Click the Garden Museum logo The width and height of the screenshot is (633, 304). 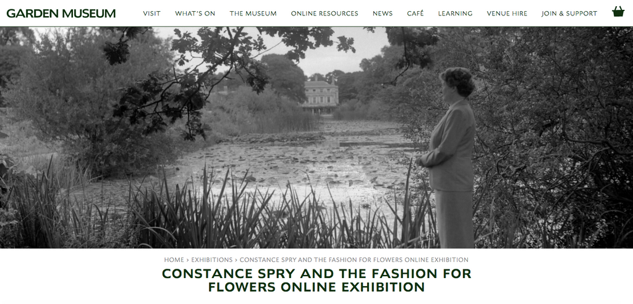[x=61, y=14]
